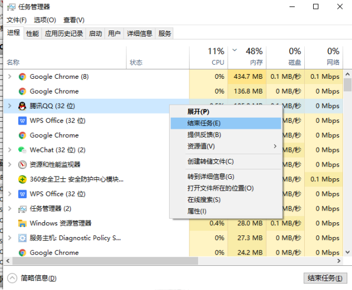Click the vertical scrollbar up arrow
The height and width of the screenshot is (290, 352).
point(347,74)
